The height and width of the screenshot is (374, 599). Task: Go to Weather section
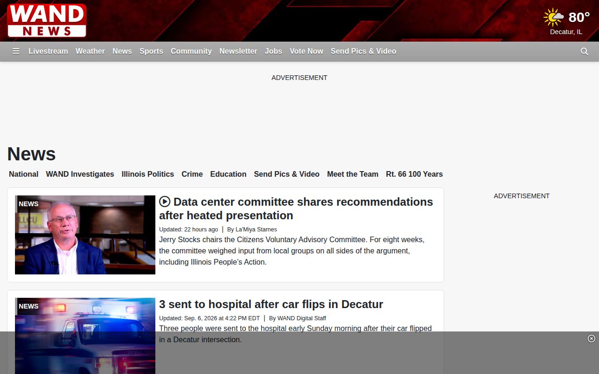[90, 51]
